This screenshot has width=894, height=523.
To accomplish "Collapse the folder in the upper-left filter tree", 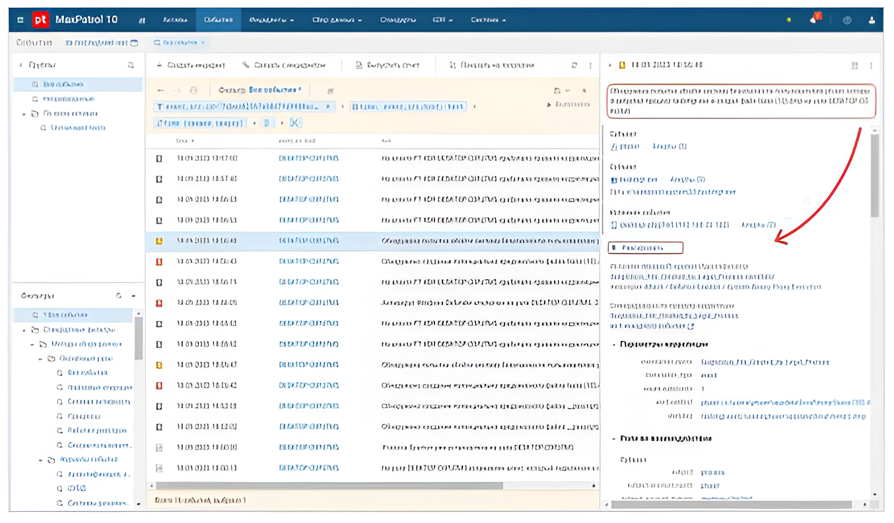I will [24, 114].
